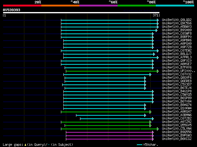Click the Large gaps legend text
This screenshot has width=197, height=147.
pyautogui.click(x=38, y=145)
